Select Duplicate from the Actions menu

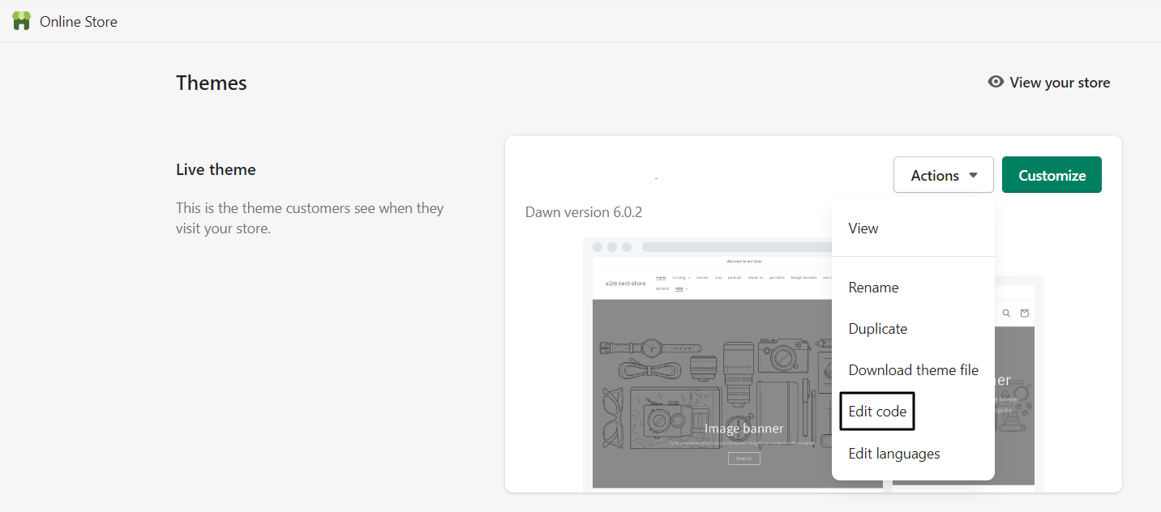(877, 328)
